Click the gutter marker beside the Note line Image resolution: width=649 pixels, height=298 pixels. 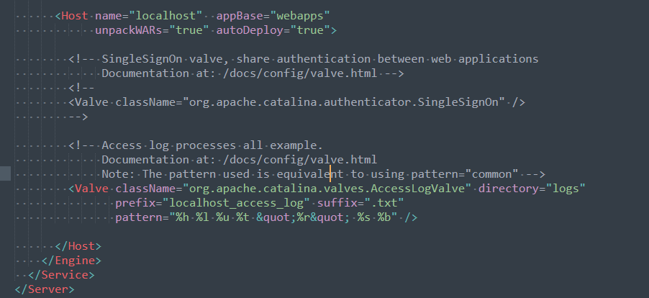[x=5, y=173]
